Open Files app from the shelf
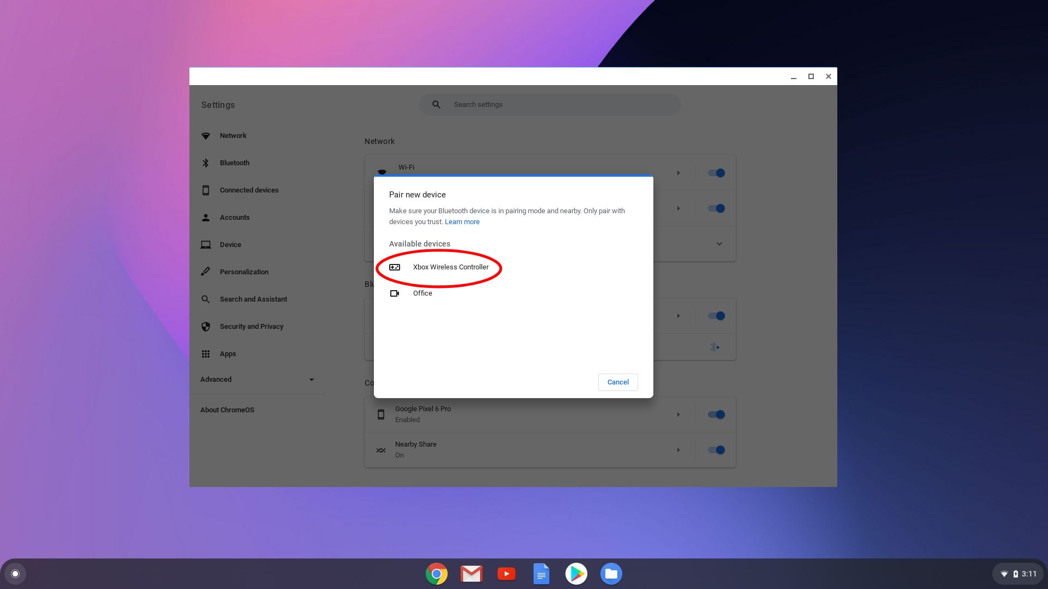Image resolution: width=1048 pixels, height=589 pixels. [x=611, y=574]
